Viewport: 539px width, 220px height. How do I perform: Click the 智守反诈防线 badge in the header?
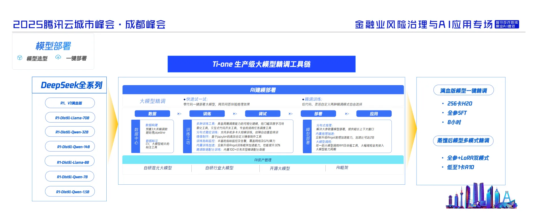[507, 24]
